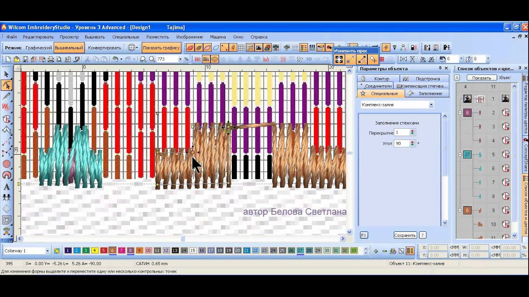This screenshot has height=297, width=529.
Task: Select color swatch 27 in palette
Action: click(x=300, y=250)
